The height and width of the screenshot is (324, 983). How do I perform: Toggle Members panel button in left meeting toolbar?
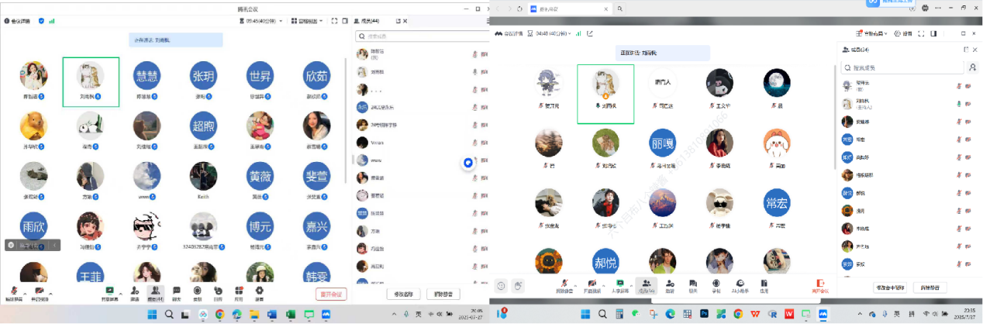click(x=156, y=291)
